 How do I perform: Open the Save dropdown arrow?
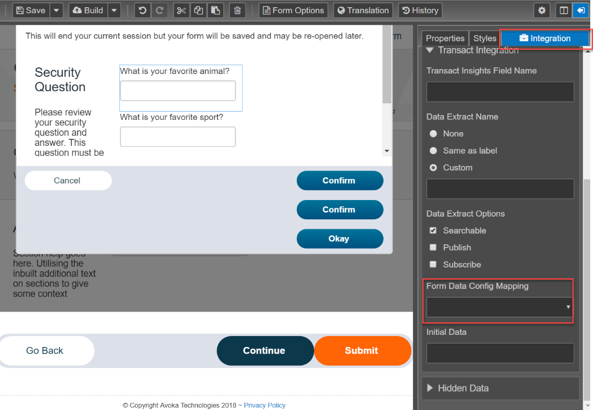click(56, 10)
